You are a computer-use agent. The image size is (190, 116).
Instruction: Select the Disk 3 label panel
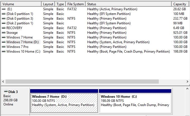pos(15,101)
